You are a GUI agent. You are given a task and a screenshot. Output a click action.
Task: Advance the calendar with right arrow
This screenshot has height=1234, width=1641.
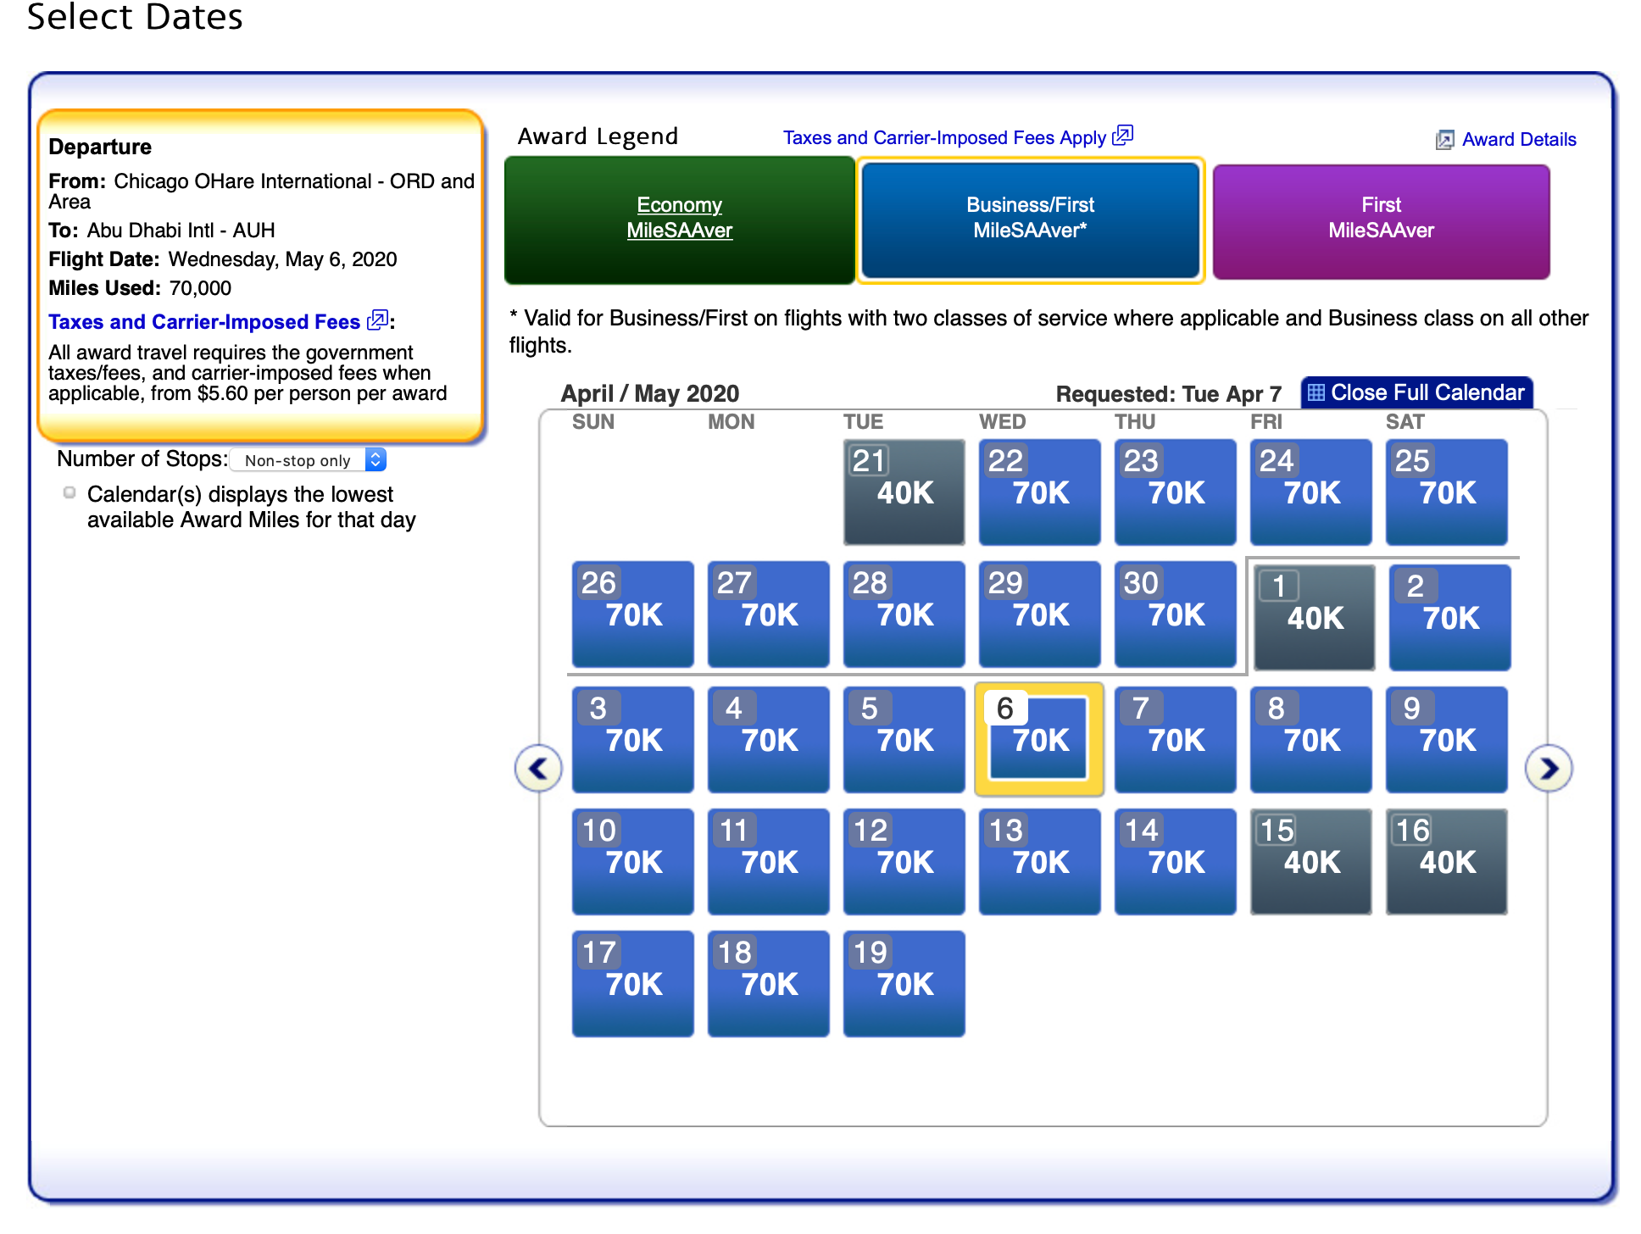pyautogui.click(x=1549, y=769)
